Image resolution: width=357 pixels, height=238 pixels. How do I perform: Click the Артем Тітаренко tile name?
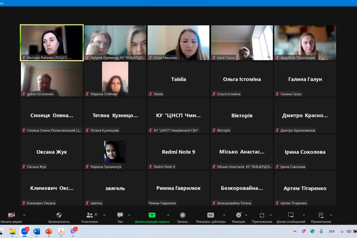point(305,188)
